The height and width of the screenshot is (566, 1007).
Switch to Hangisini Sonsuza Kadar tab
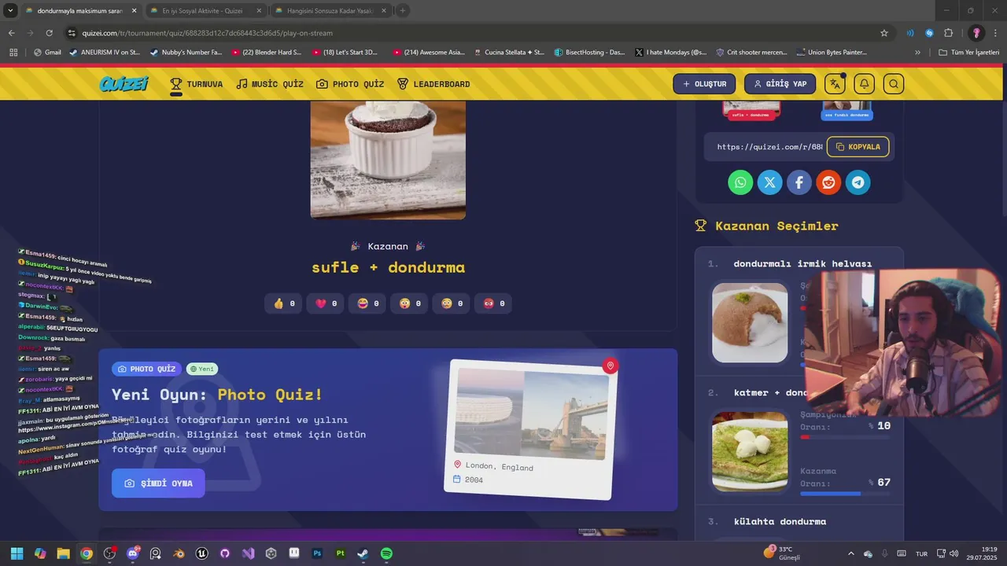330,11
